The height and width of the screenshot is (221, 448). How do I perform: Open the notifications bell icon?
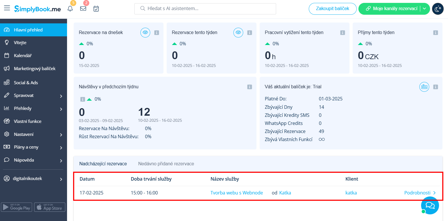point(70,9)
